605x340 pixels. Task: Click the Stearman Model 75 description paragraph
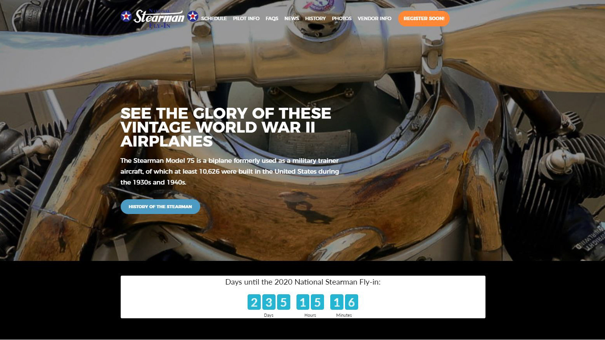(x=230, y=171)
